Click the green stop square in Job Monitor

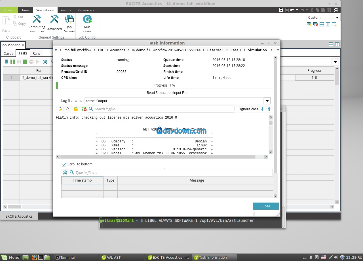[25, 62]
